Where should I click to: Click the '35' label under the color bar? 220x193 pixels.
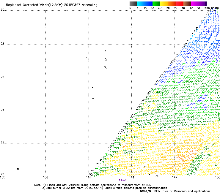(183, 8)
